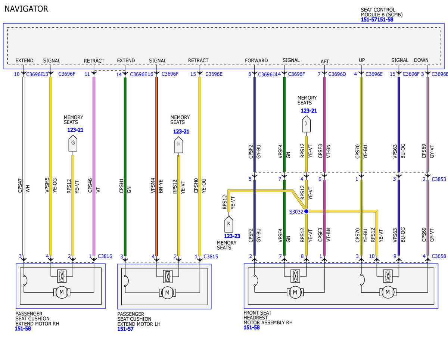Click the WH wire color label
The height and width of the screenshot is (346, 448).
[x=28, y=190]
